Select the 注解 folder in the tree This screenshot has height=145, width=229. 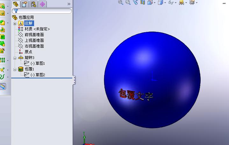(29, 23)
